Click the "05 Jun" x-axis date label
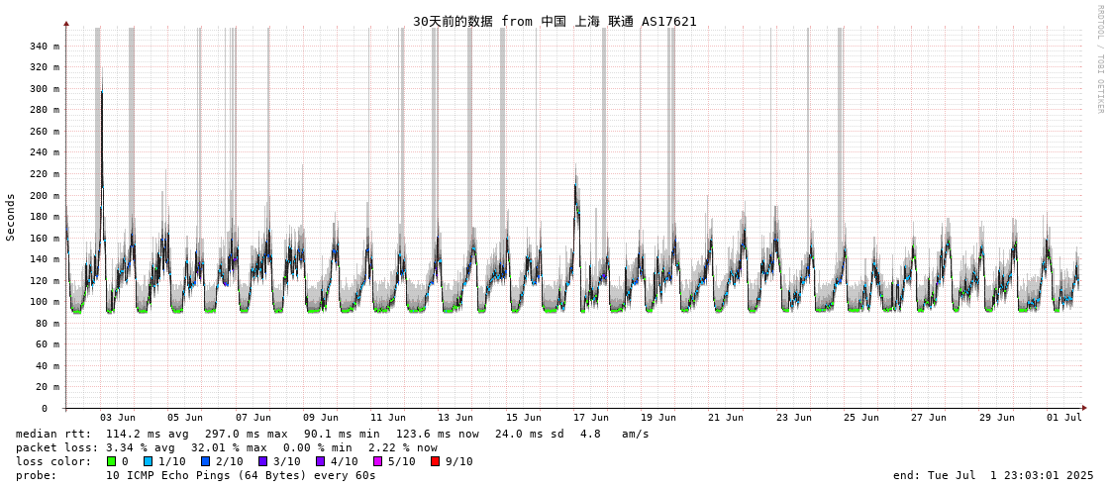 tap(185, 418)
